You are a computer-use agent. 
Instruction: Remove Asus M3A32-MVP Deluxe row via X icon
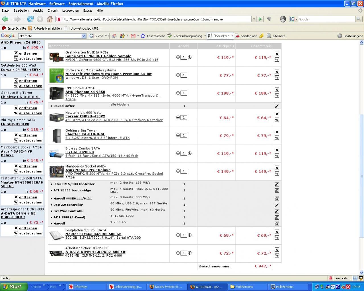[277, 168]
